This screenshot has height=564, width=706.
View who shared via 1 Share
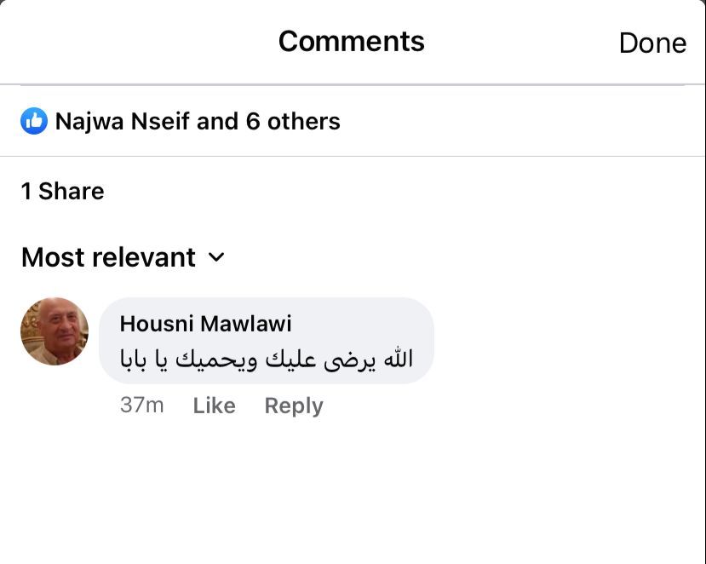pyautogui.click(x=62, y=191)
